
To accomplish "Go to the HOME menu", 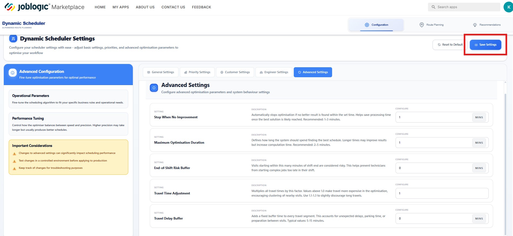I will click(x=100, y=7).
